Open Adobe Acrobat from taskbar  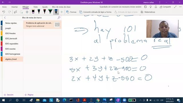coord(85,100)
